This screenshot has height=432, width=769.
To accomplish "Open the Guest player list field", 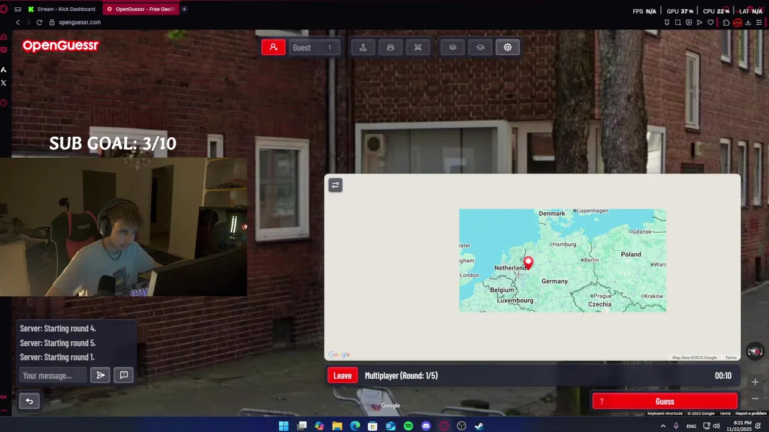I will pyautogui.click(x=314, y=47).
